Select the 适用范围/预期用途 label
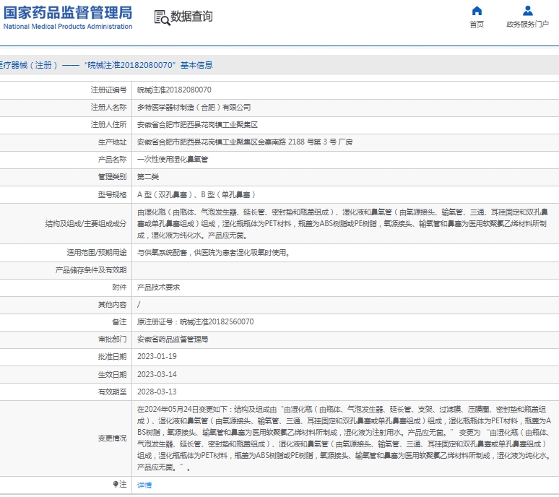Screen dimensions: 559x497 [97, 252]
